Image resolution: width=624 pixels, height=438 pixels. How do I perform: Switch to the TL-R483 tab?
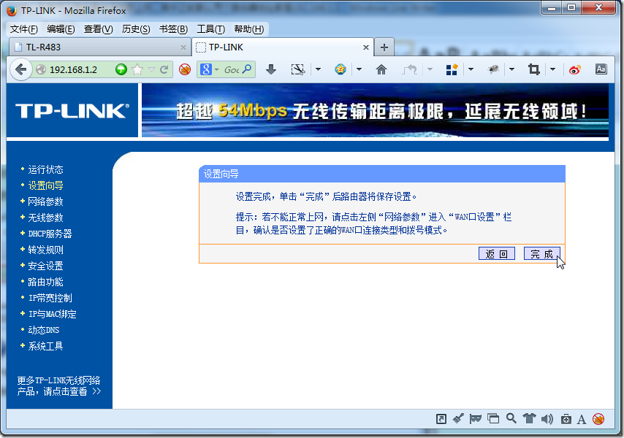(x=99, y=47)
